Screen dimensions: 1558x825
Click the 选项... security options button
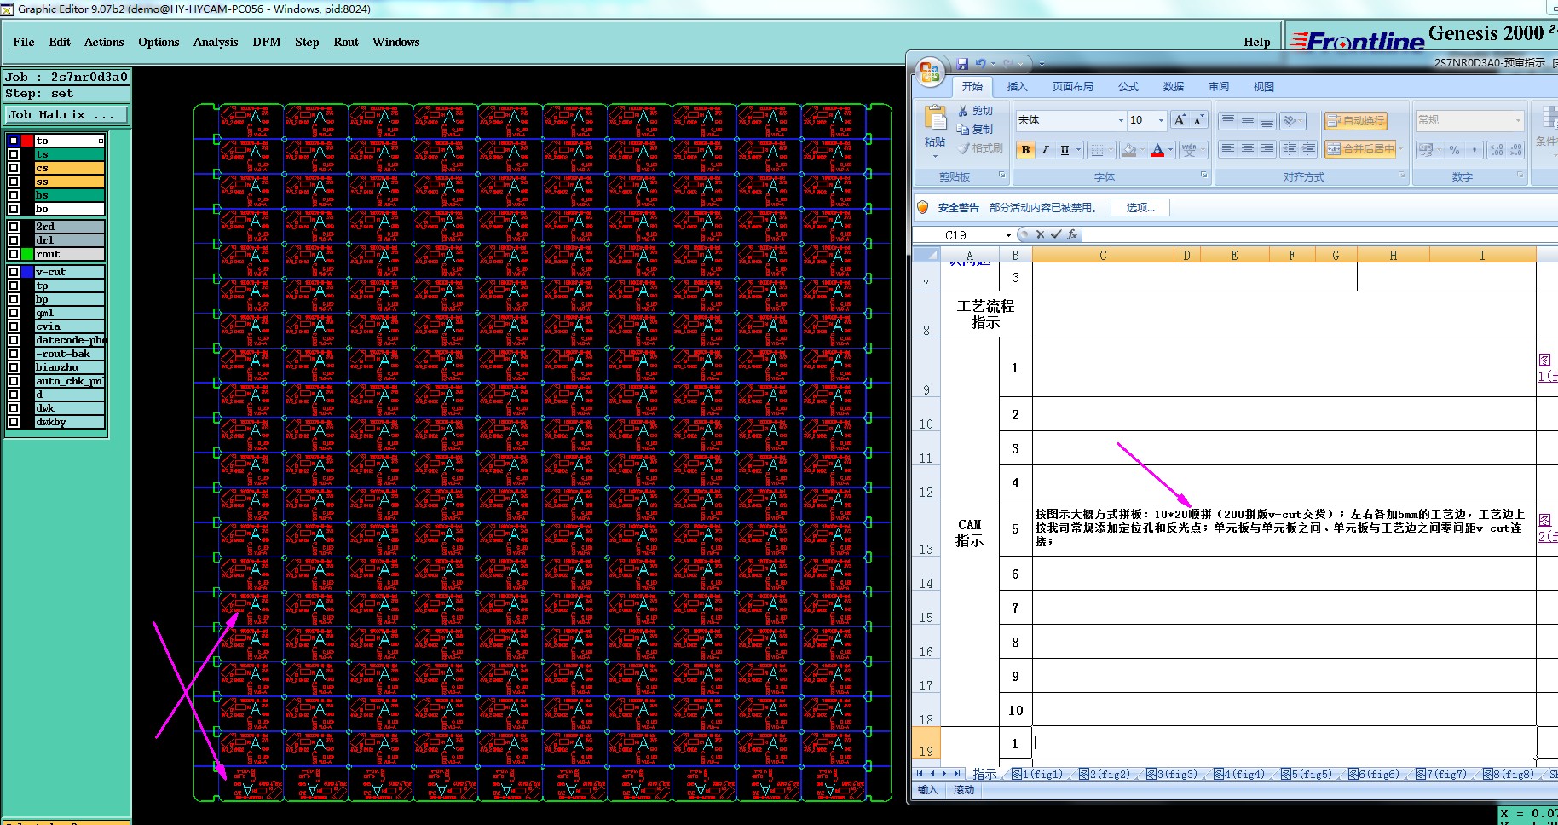1140,207
